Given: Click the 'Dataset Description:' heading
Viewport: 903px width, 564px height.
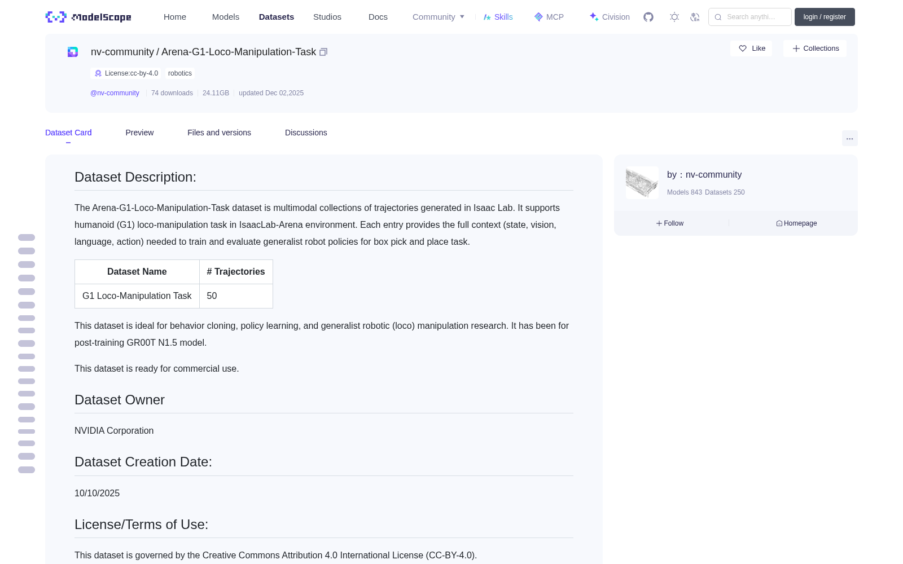Looking at the screenshot, I should [x=135, y=177].
